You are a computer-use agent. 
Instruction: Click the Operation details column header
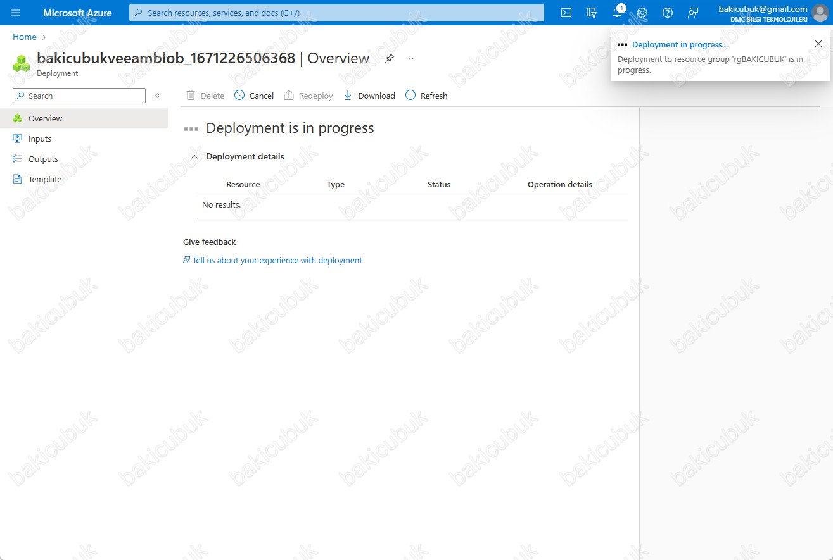point(560,185)
